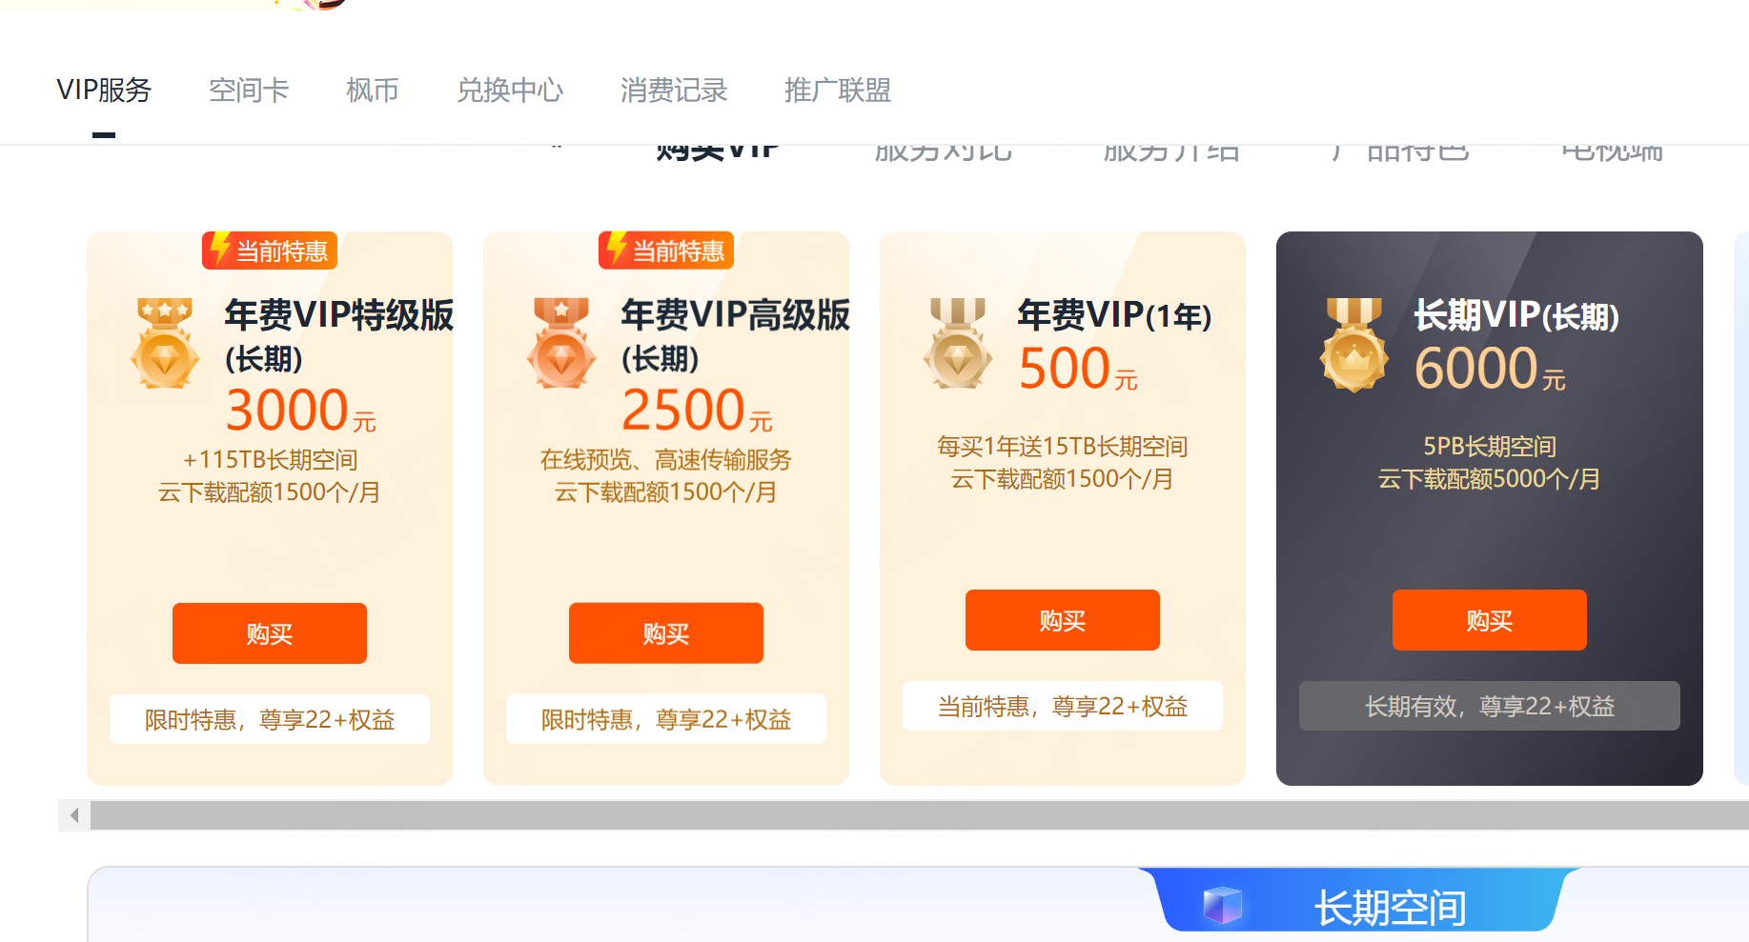This screenshot has height=942, width=1749.
Task: Click the 年费VIP高级版 orange medal icon
Action: point(561,343)
